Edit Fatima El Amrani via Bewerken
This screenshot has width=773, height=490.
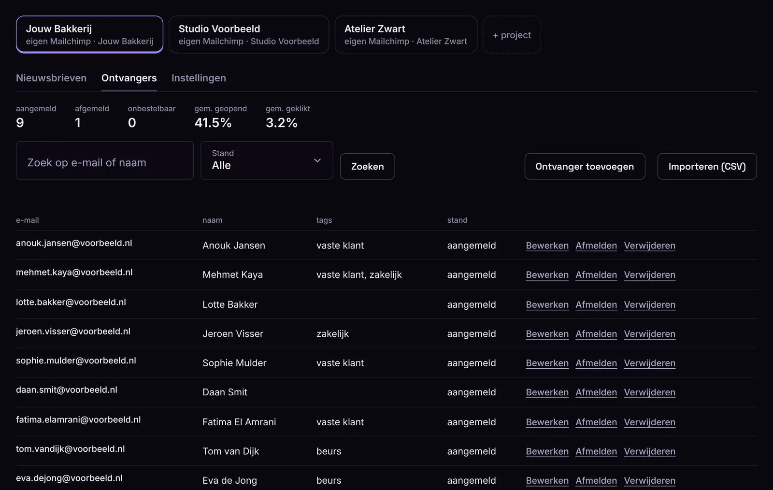pyautogui.click(x=547, y=422)
